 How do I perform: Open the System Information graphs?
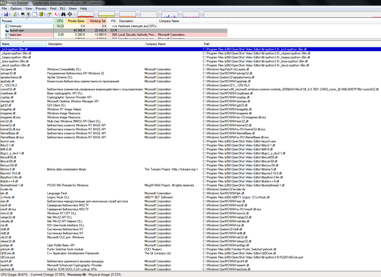[x=23, y=14]
